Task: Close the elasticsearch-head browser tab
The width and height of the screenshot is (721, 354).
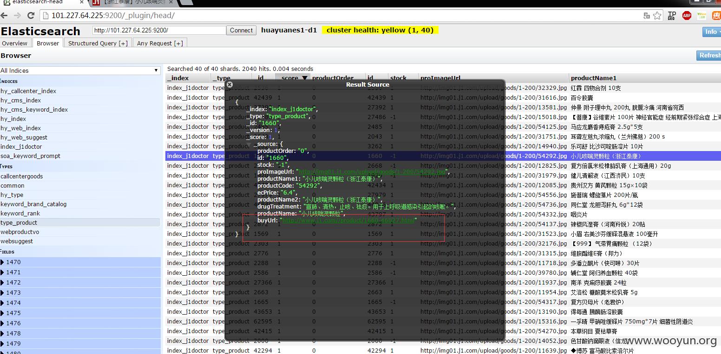Action: [x=82, y=2]
